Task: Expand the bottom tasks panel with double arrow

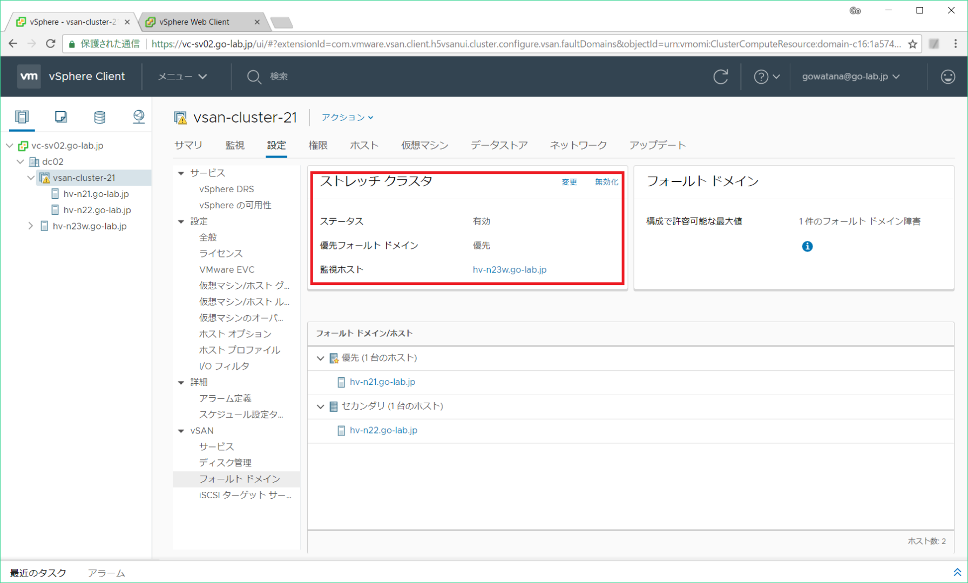Action: [957, 572]
